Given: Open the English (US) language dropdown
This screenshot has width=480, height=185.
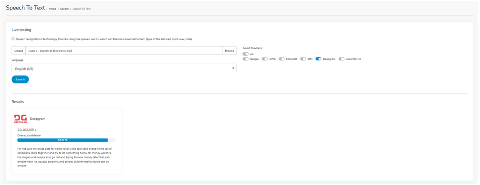Looking at the screenshot, I should [x=124, y=68].
